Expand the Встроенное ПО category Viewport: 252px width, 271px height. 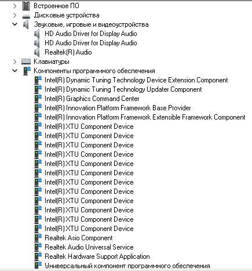point(14,6)
